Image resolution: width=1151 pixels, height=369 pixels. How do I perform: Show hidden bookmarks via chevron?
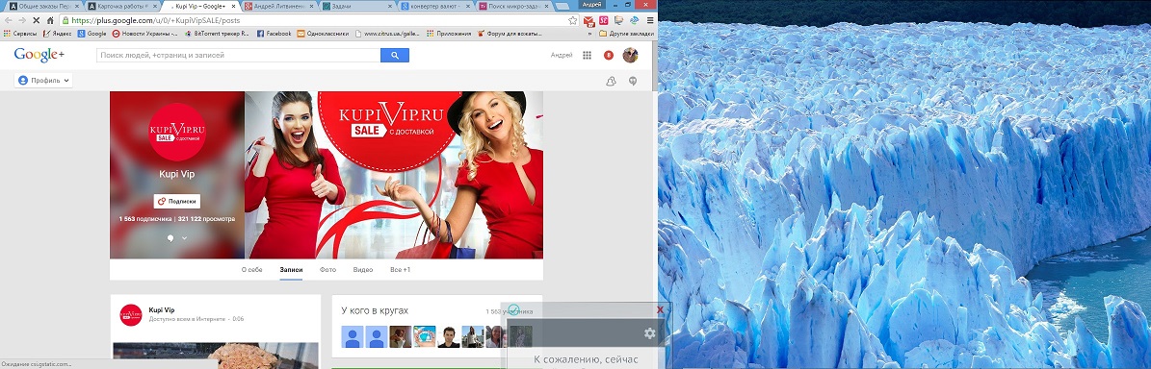click(x=589, y=34)
